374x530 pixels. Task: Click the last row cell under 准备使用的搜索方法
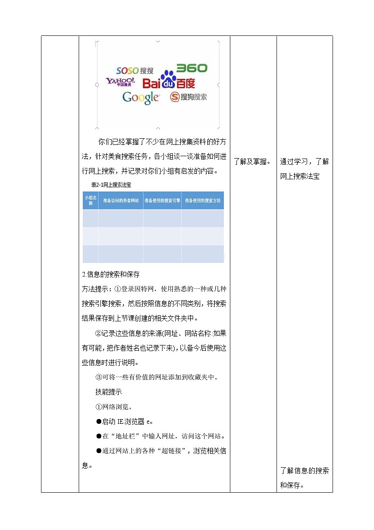pos(203,254)
